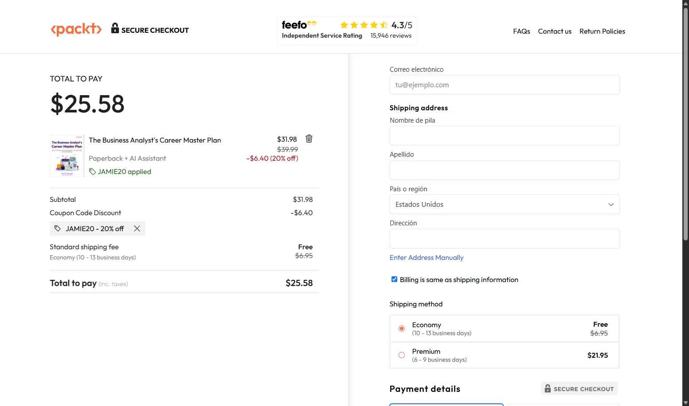Click the Apellido input field
689x406 pixels.
pyautogui.click(x=505, y=170)
